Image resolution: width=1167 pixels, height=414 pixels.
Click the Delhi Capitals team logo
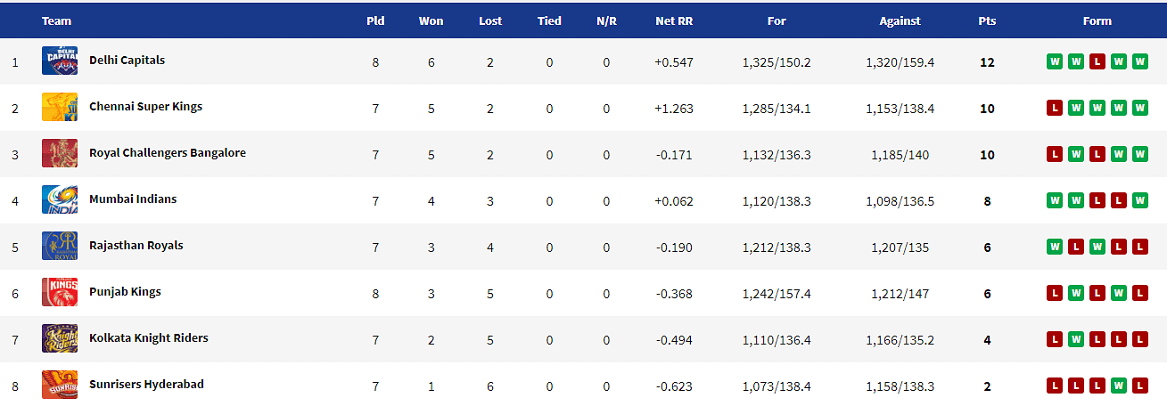pos(60,61)
